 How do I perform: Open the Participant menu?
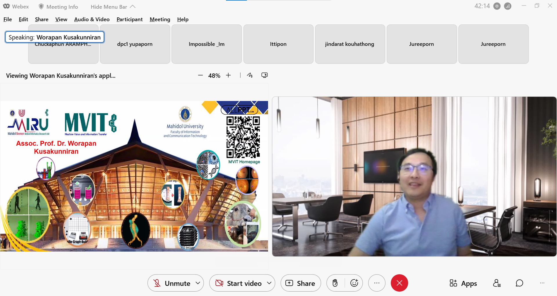(129, 19)
